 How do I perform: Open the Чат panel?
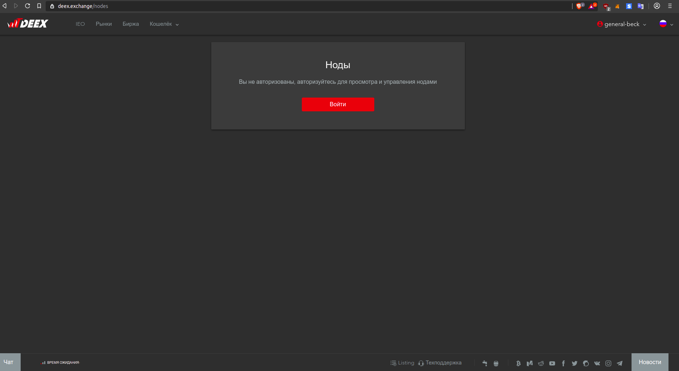(10, 362)
